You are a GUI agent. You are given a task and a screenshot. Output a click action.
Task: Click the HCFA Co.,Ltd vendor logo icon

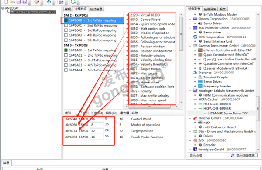(195, 100)
